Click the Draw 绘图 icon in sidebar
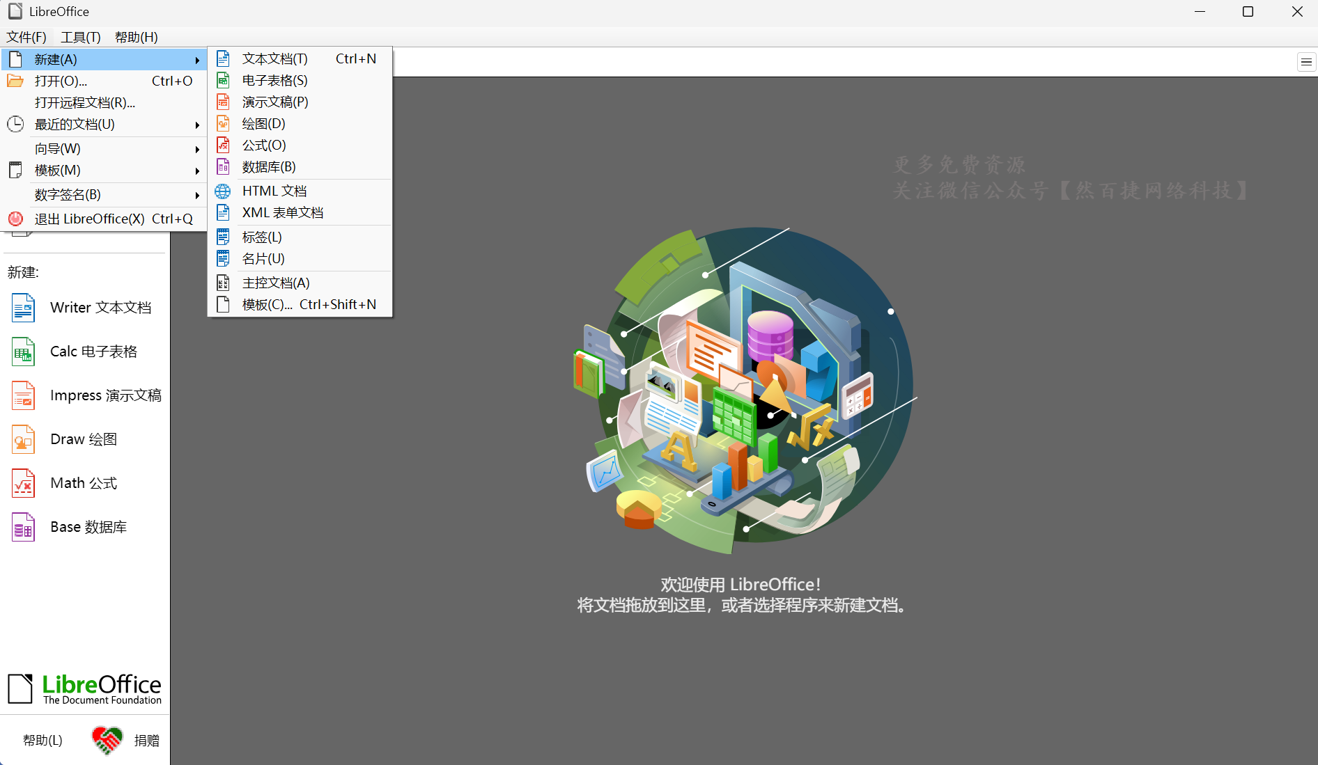 [23, 439]
